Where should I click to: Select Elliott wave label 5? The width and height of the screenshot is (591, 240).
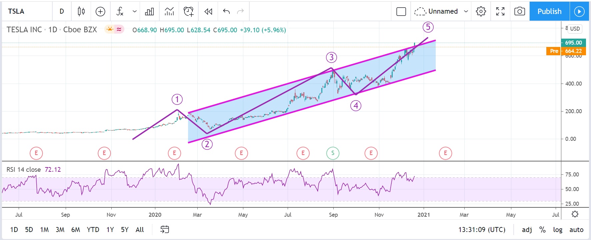click(x=428, y=27)
